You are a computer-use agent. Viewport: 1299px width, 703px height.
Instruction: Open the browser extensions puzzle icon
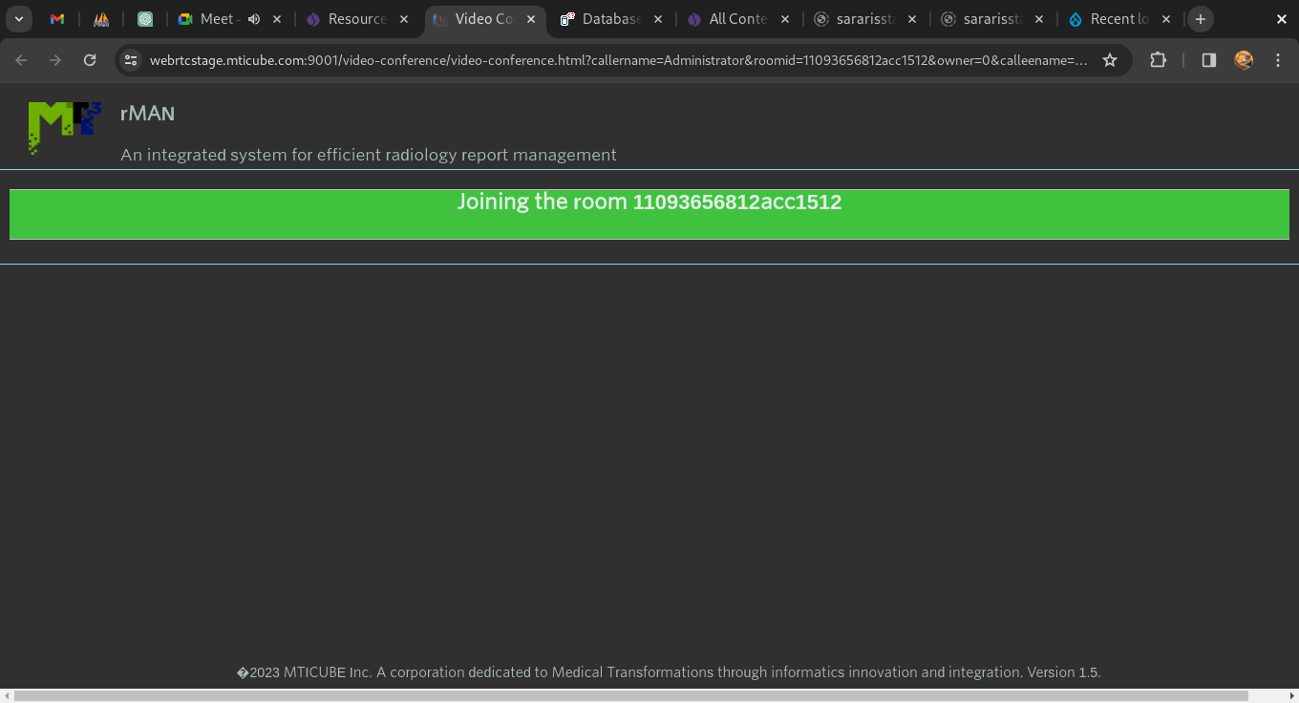click(x=1158, y=60)
